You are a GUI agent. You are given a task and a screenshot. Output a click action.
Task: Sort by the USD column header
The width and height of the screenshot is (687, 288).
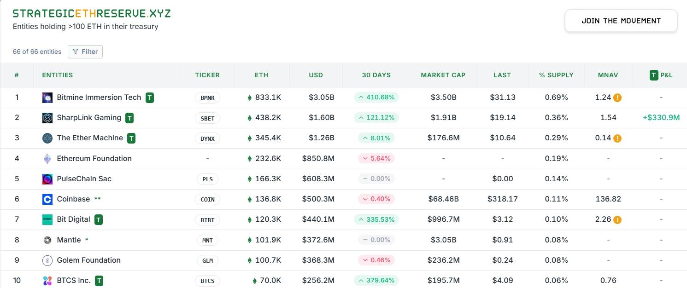coord(316,75)
